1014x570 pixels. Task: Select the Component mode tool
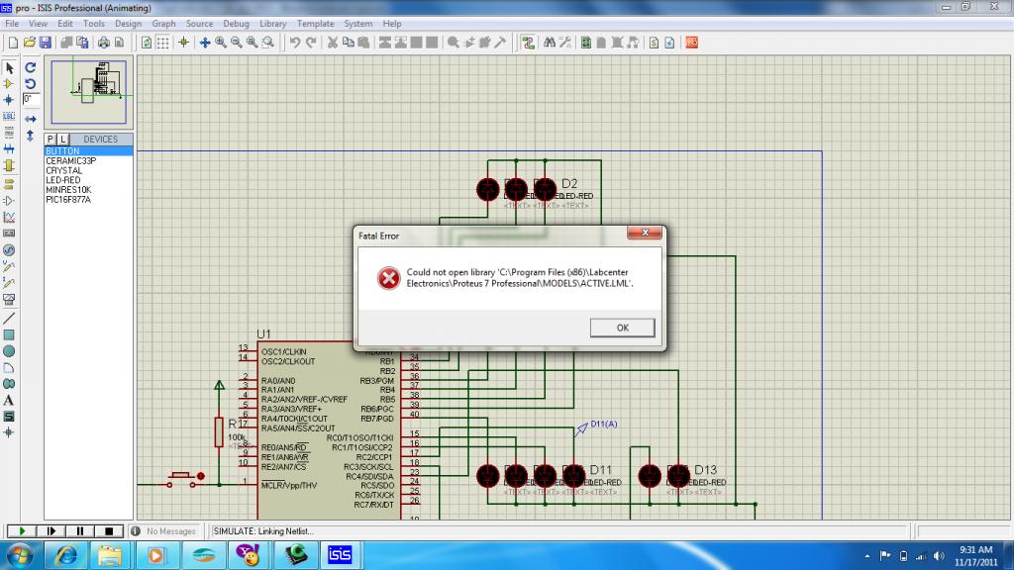(x=9, y=84)
